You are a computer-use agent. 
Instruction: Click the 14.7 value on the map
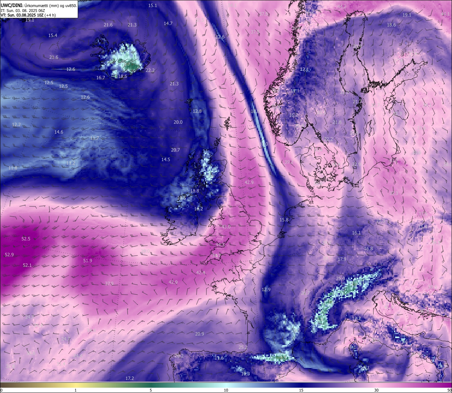(x=168, y=23)
